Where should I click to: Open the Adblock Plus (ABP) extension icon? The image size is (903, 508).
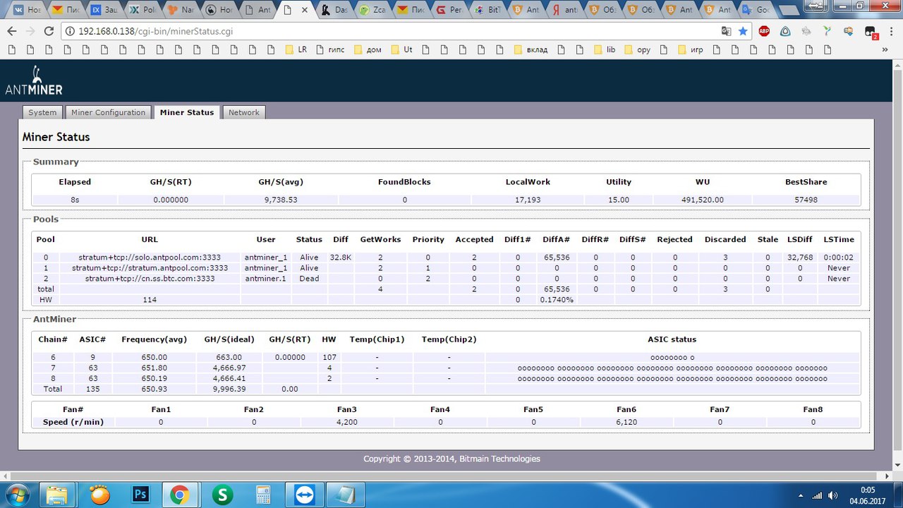764,31
